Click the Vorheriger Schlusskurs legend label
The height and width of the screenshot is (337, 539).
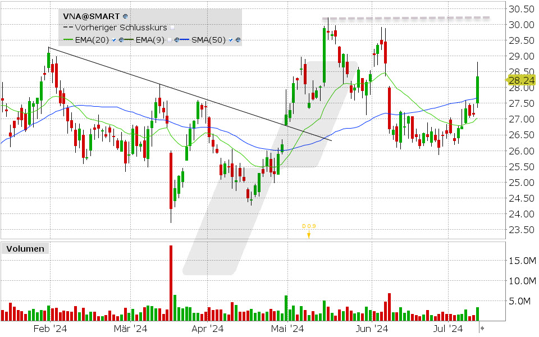pos(121,28)
